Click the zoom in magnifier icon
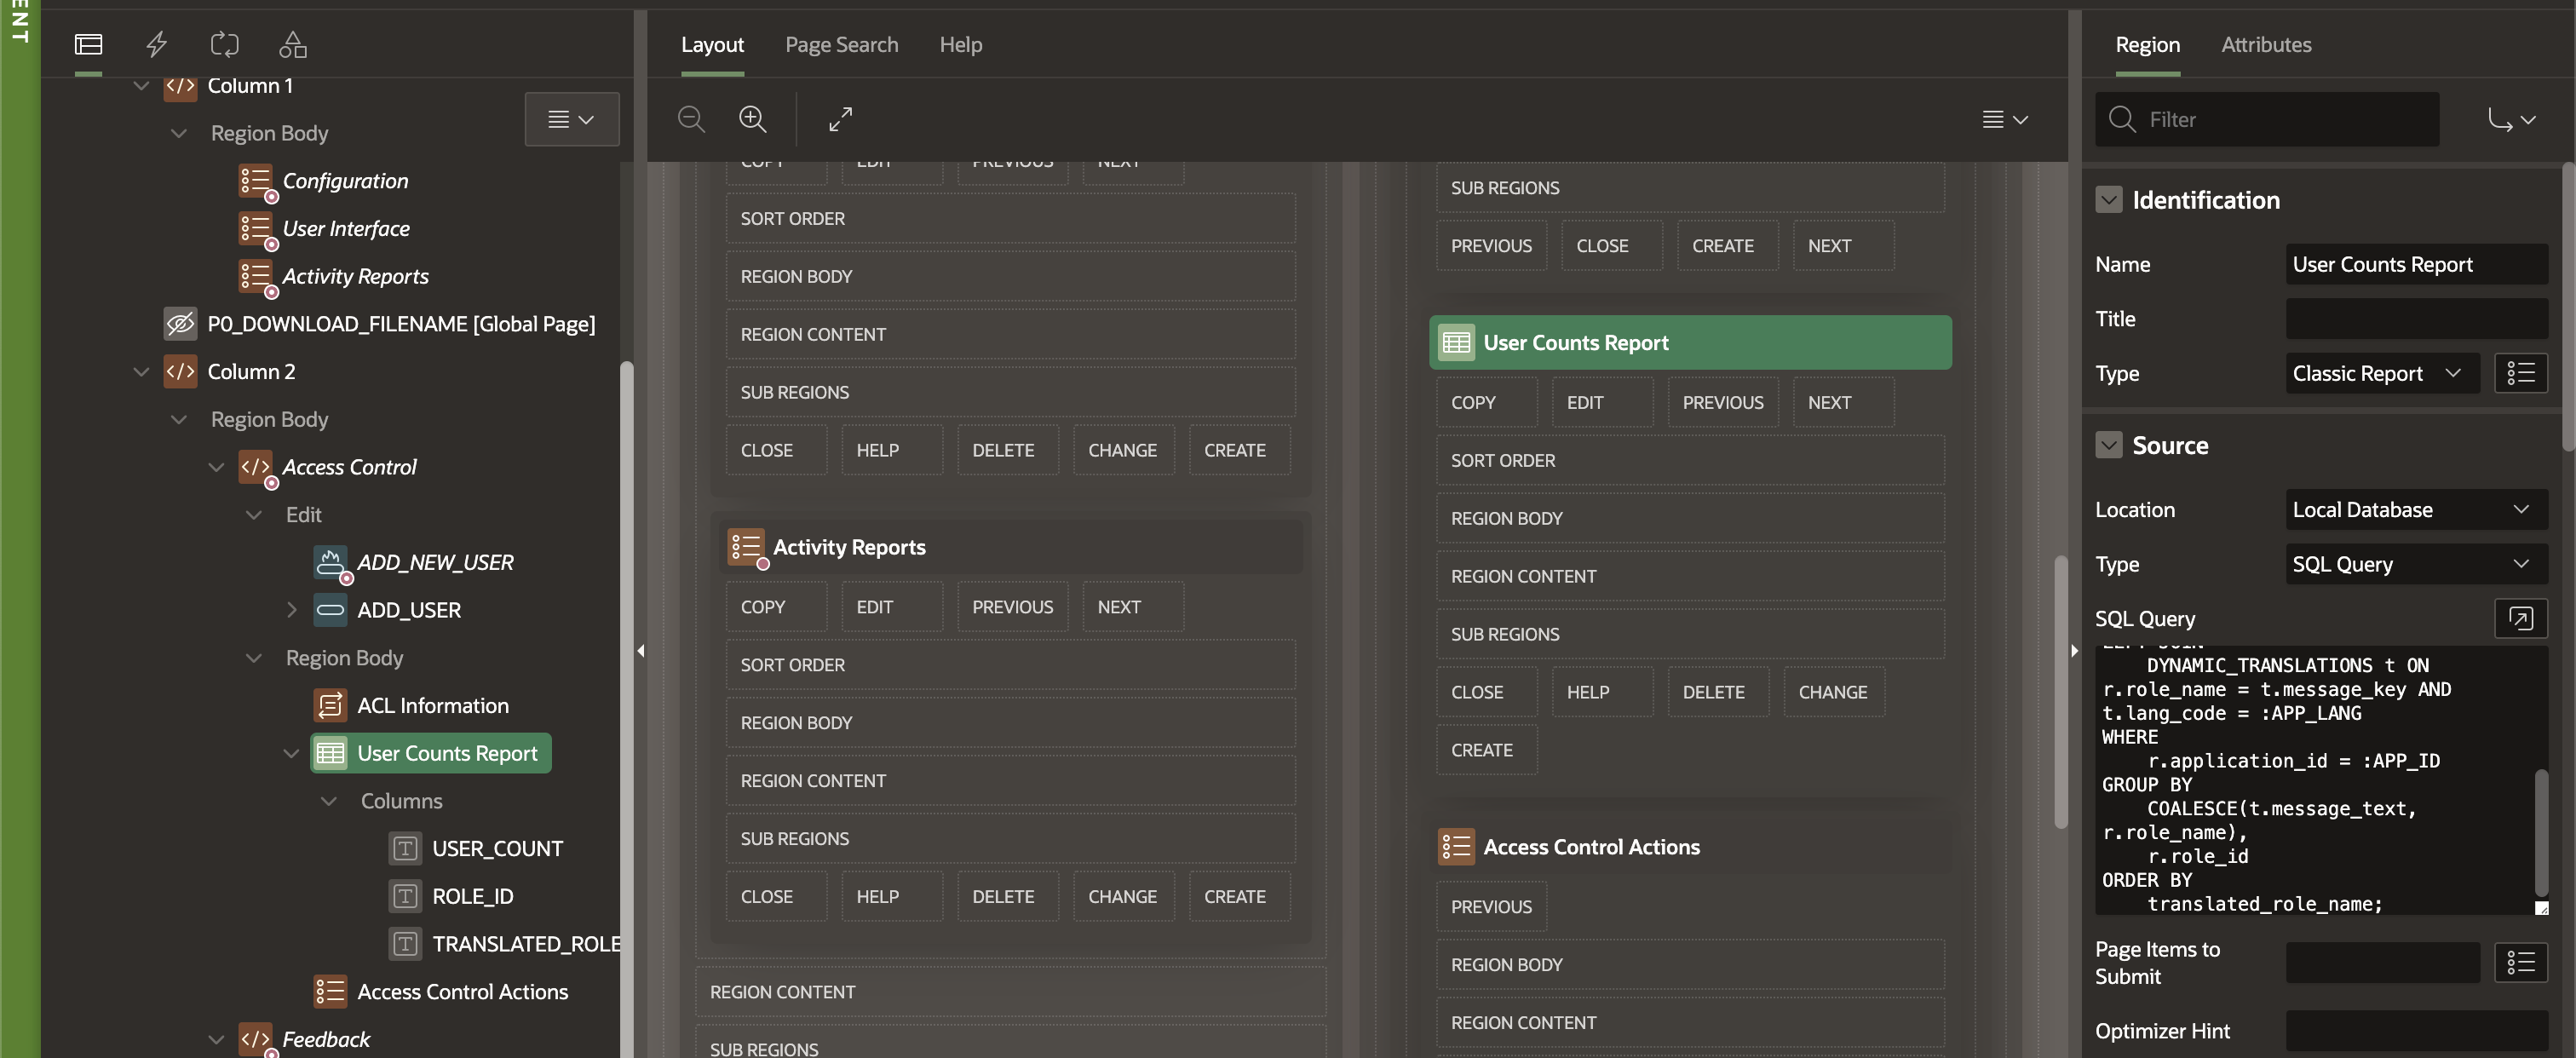 point(752,119)
